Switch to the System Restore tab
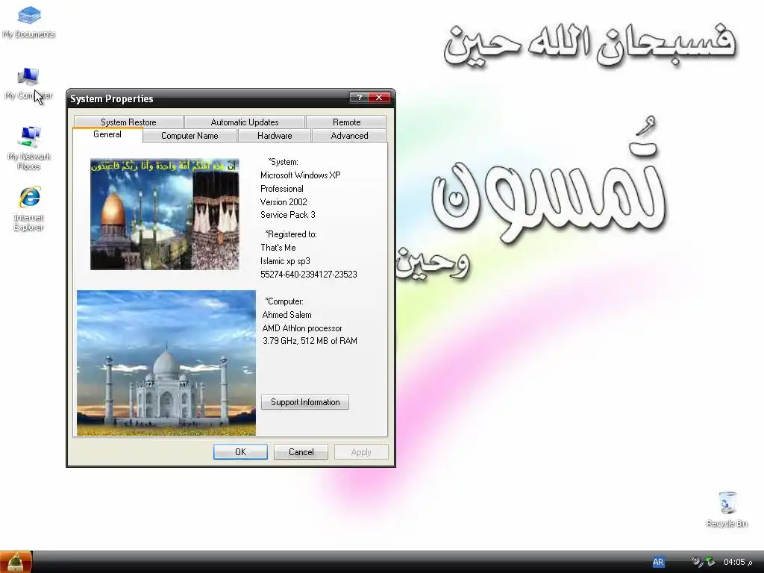This screenshot has width=764, height=573. coord(128,122)
